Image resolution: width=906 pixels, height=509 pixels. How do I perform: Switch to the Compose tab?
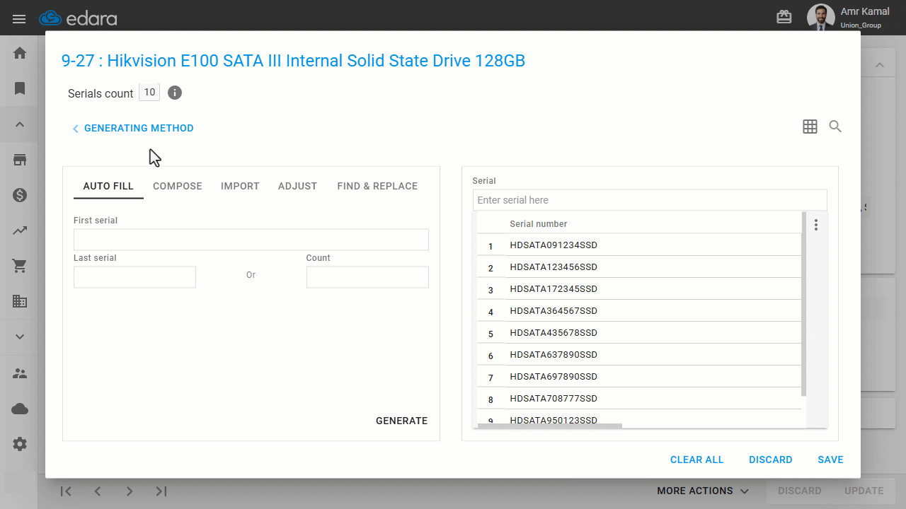click(x=178, y=186)
